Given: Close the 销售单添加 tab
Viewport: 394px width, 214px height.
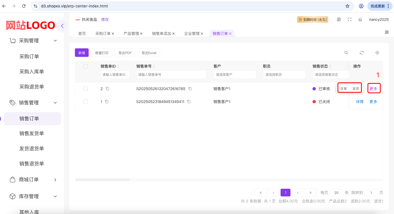Looking at the screenshot, I should coord(173,34).
